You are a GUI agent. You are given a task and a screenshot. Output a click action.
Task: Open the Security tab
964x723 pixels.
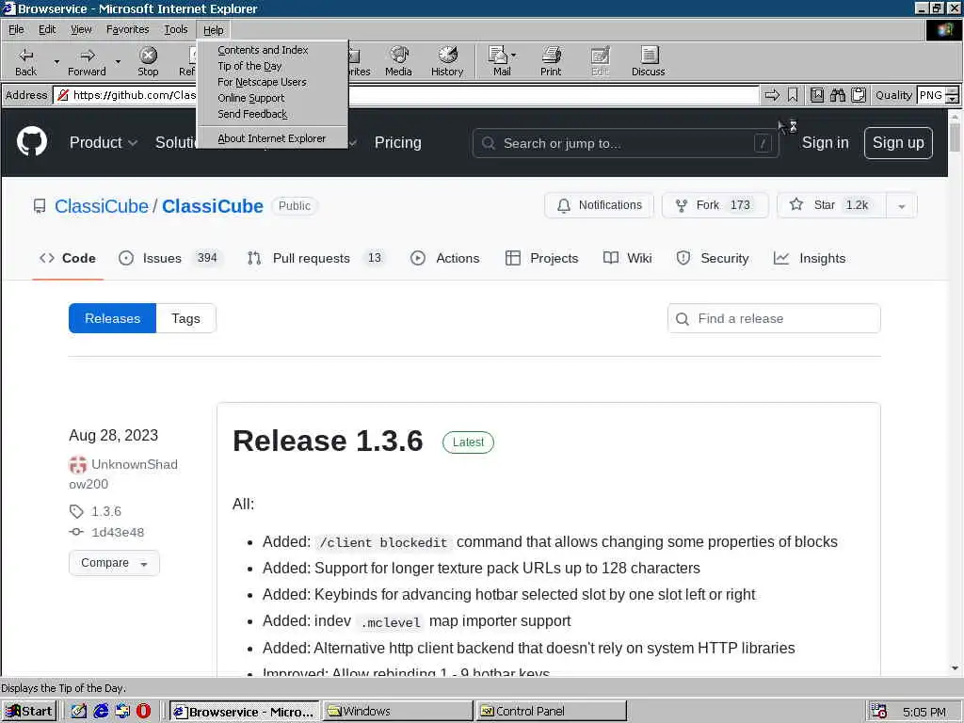click(713, 258)
